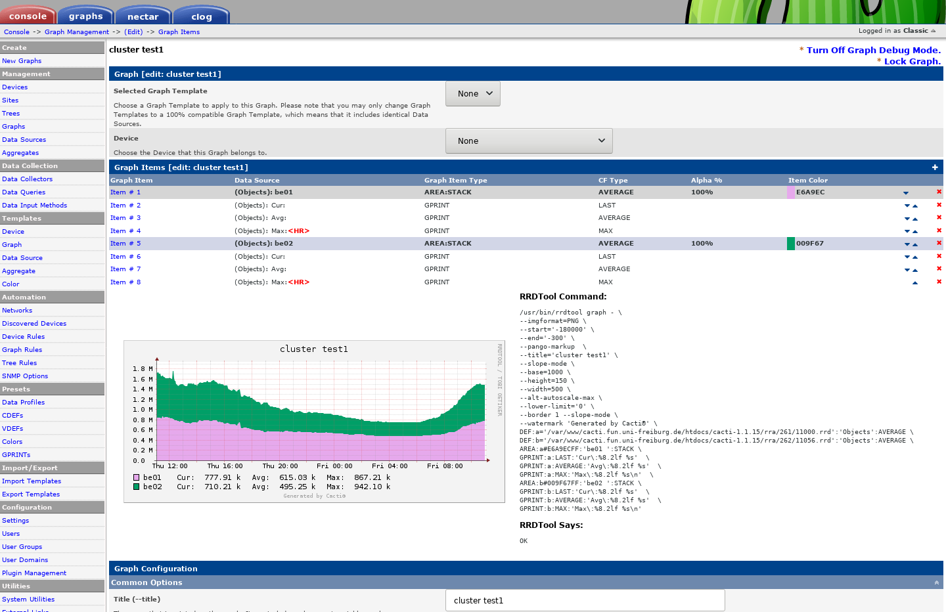Move Item # 1 down using the down arrow
Viewport: 946px width, 612px height.
pyautogui.click(x=907, y=192)
